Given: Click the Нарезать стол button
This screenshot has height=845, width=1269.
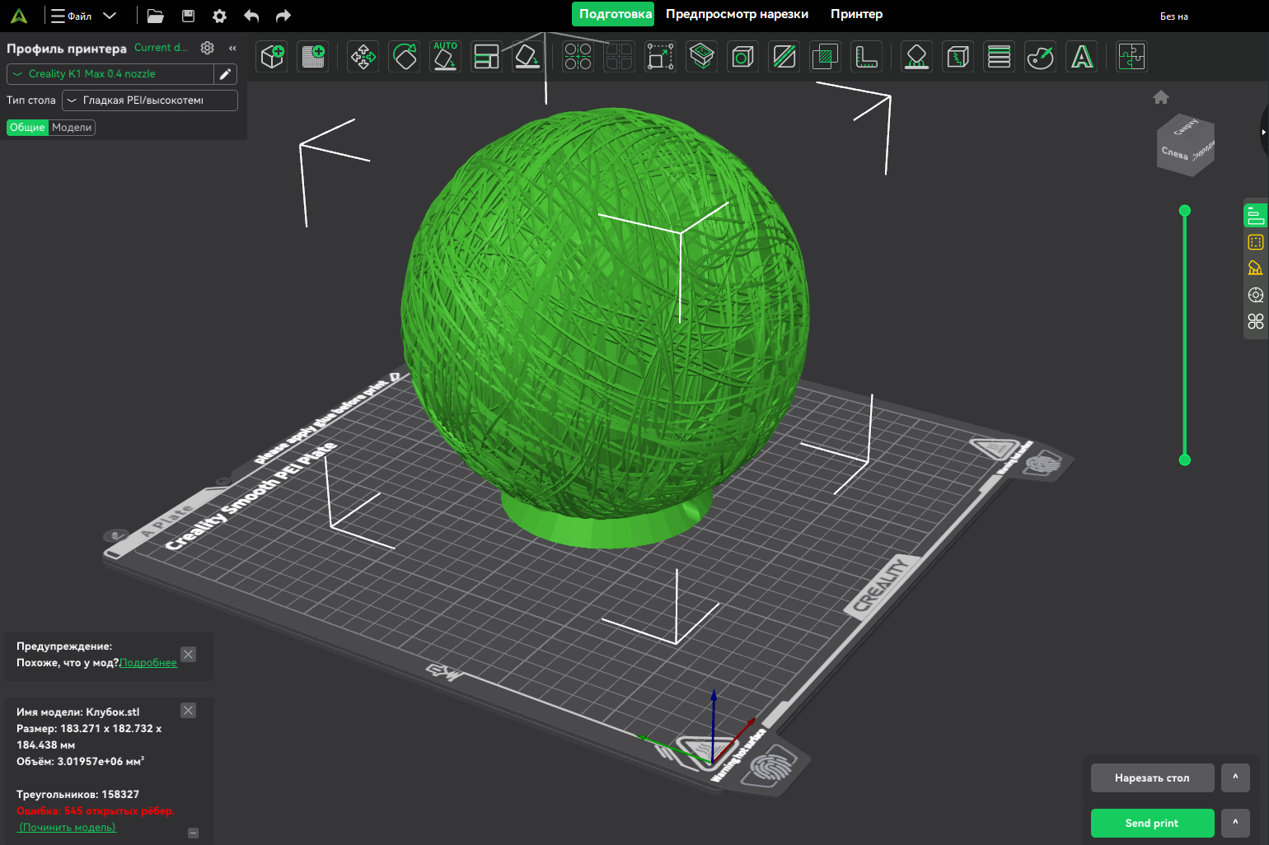Looking at the screenshot, I should pos(1152,778).
